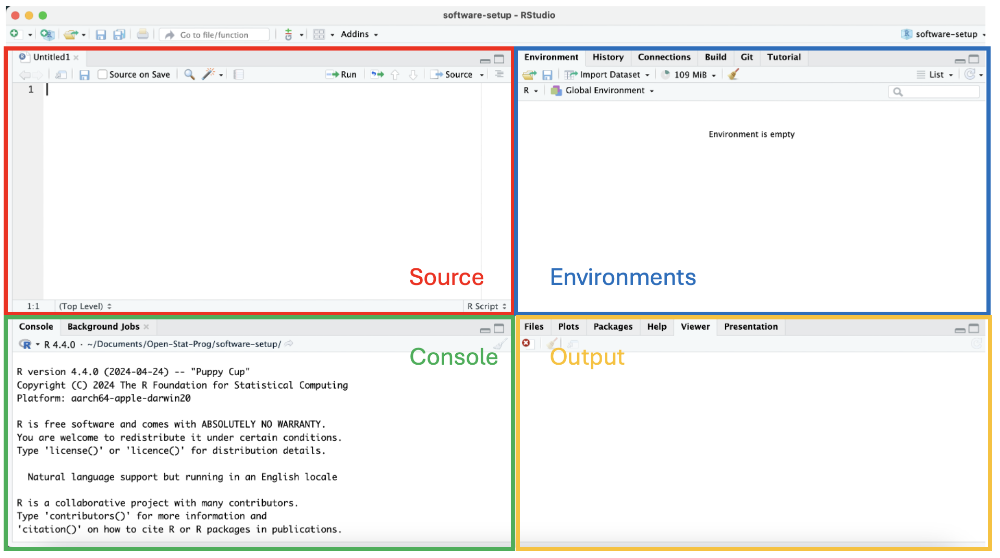
Task: Click the R Script document type selector
Action: [485, 306]
